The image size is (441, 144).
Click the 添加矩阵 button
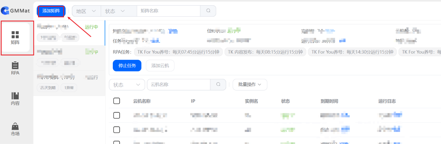[51, 11]
